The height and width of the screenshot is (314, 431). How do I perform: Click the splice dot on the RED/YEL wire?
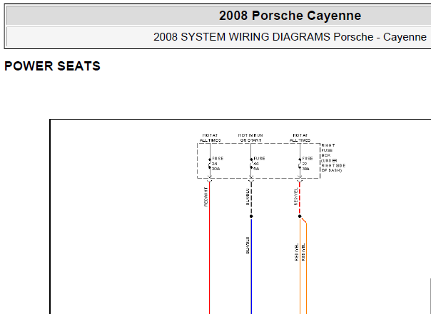click(300, 216)
